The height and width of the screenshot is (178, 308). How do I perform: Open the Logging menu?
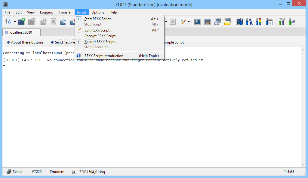pos(47,12)
